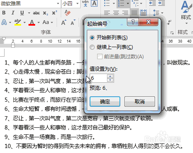Viewport: 193px width, 153px height.
Task: Cancel dialog with 取消 button
Action: click(x=140, y=102)
